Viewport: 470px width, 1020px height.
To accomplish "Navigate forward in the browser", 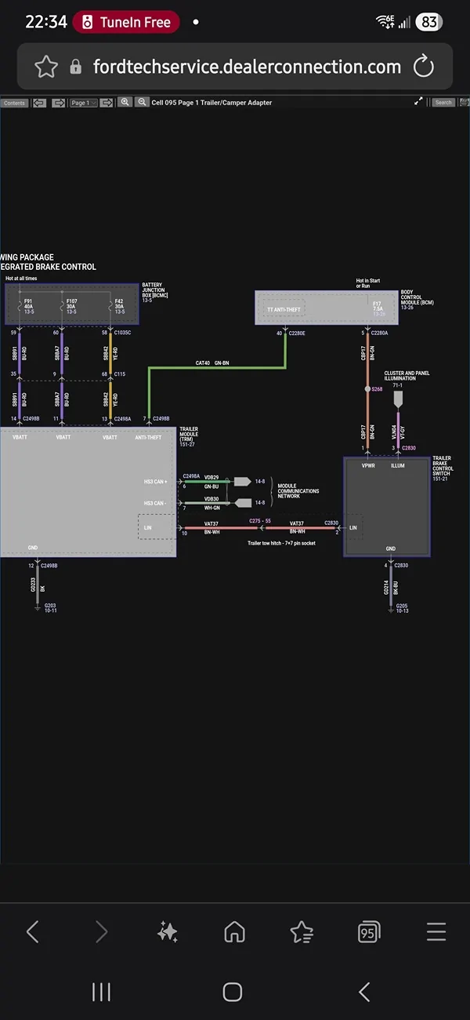I will tap(101, 932).
